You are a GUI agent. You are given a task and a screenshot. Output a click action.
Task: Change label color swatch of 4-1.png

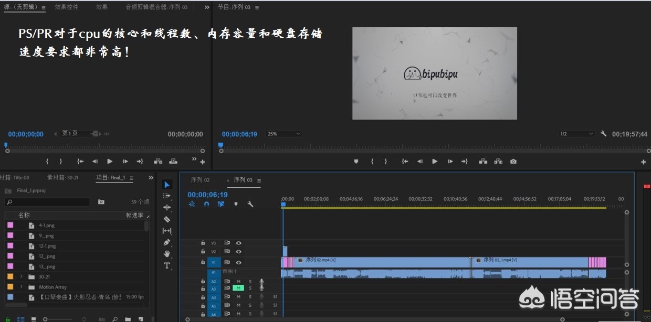click(x=10, y=225)
